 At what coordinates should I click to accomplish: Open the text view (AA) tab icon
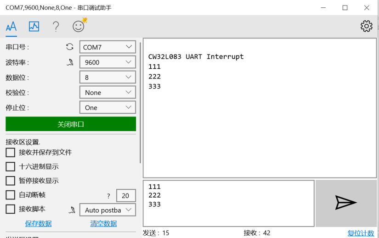[11, 27]
